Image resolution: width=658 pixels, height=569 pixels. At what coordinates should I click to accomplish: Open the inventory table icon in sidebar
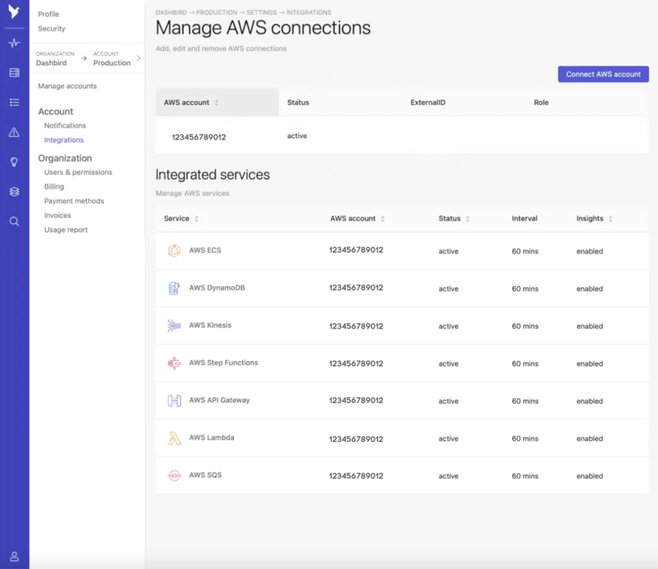click(x=14, y=73)
